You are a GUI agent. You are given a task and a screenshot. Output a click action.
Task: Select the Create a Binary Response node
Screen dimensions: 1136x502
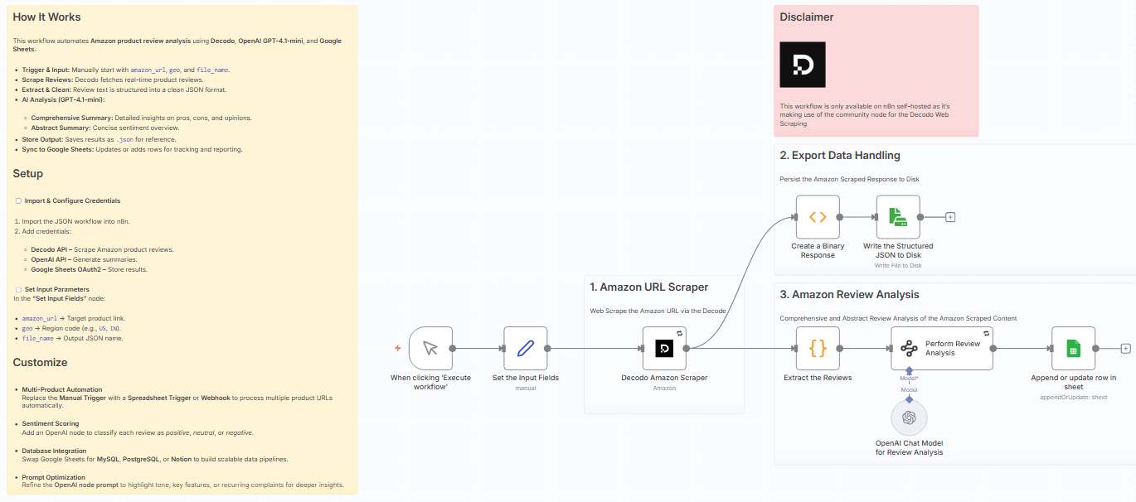817,216
